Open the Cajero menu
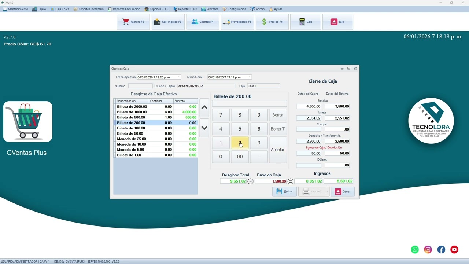The height and width of the screenshot is (264, 469). click(x=39, y=9)
